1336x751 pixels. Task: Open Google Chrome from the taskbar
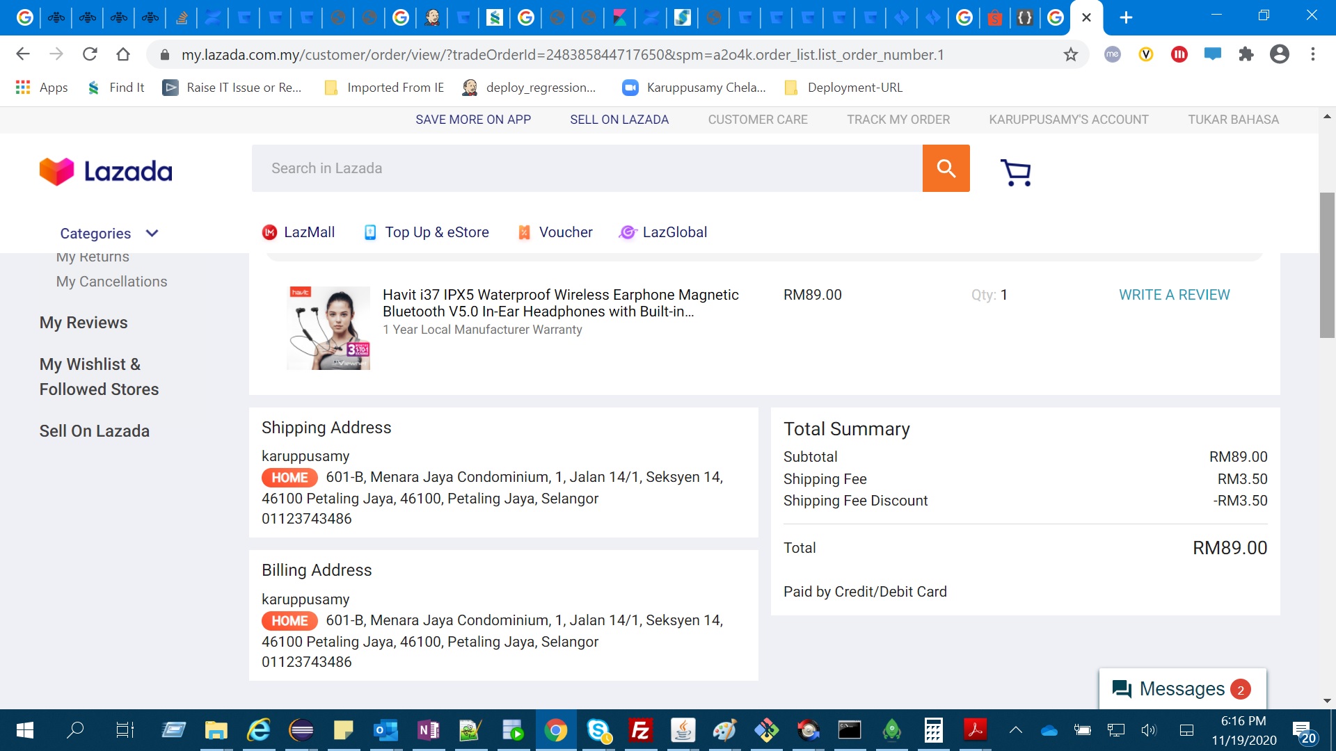point(555,730)
